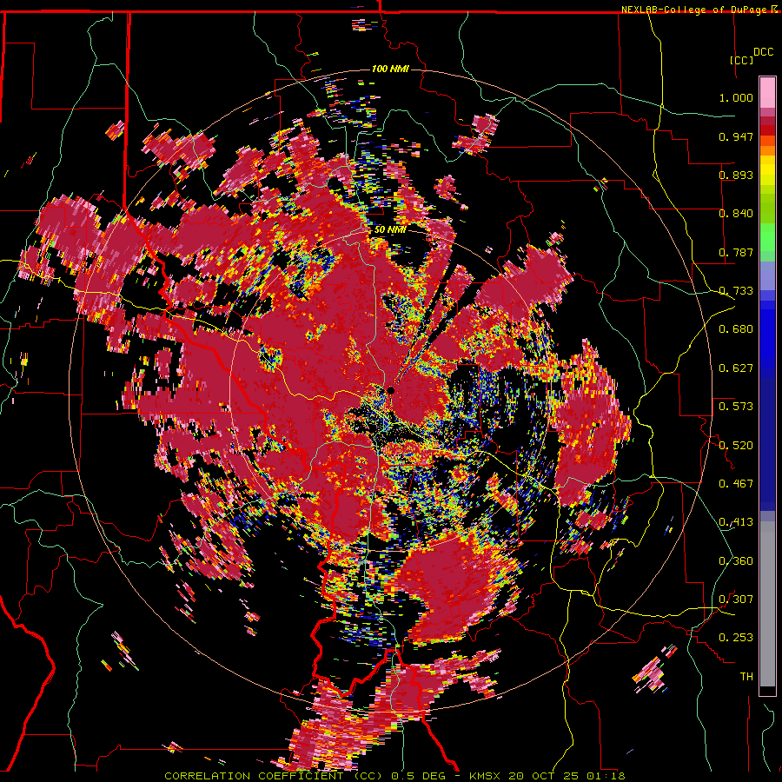Click the 0.733 scale value

(736, 291)
